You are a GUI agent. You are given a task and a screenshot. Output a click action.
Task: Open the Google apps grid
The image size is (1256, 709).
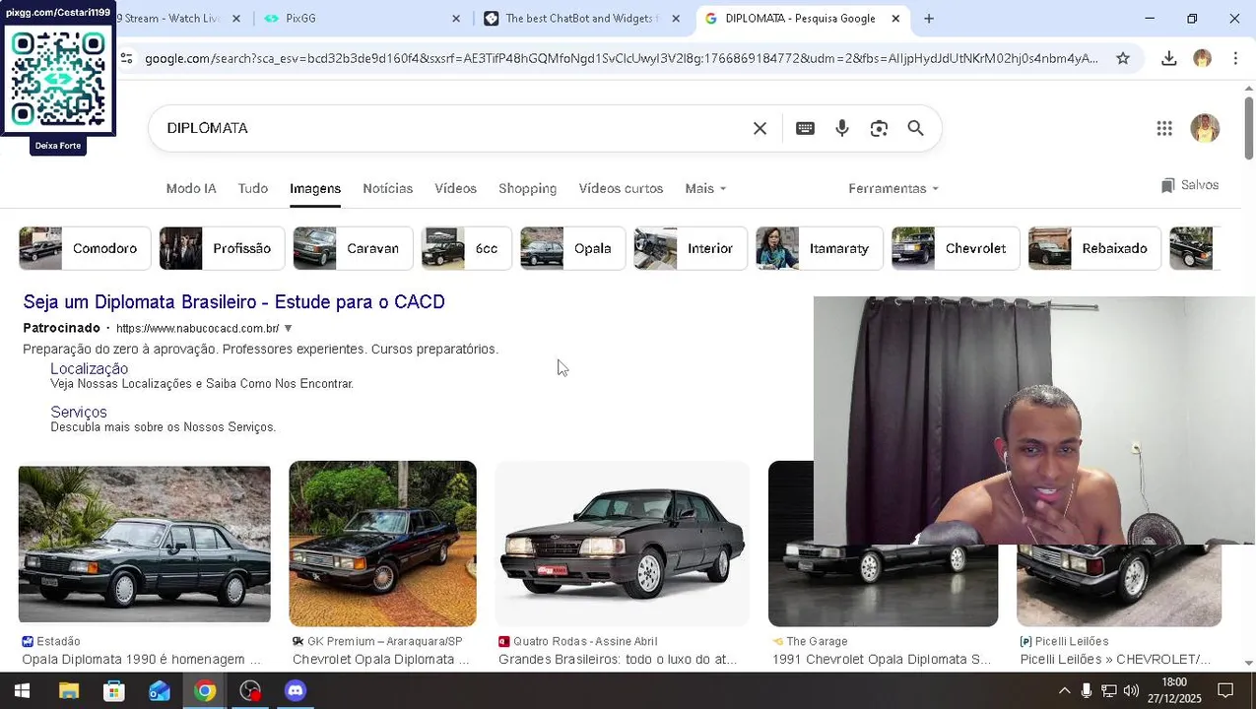tap(1164, 128)
